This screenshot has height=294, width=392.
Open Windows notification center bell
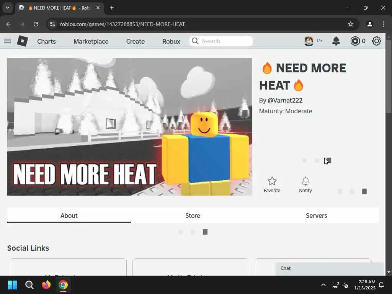tap(382, 285)
